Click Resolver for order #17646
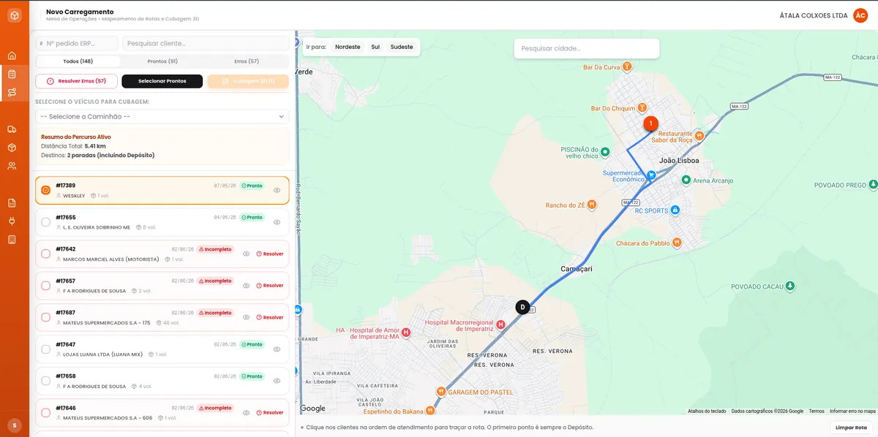This screenshot has width=878, height=437. [270, 412]
